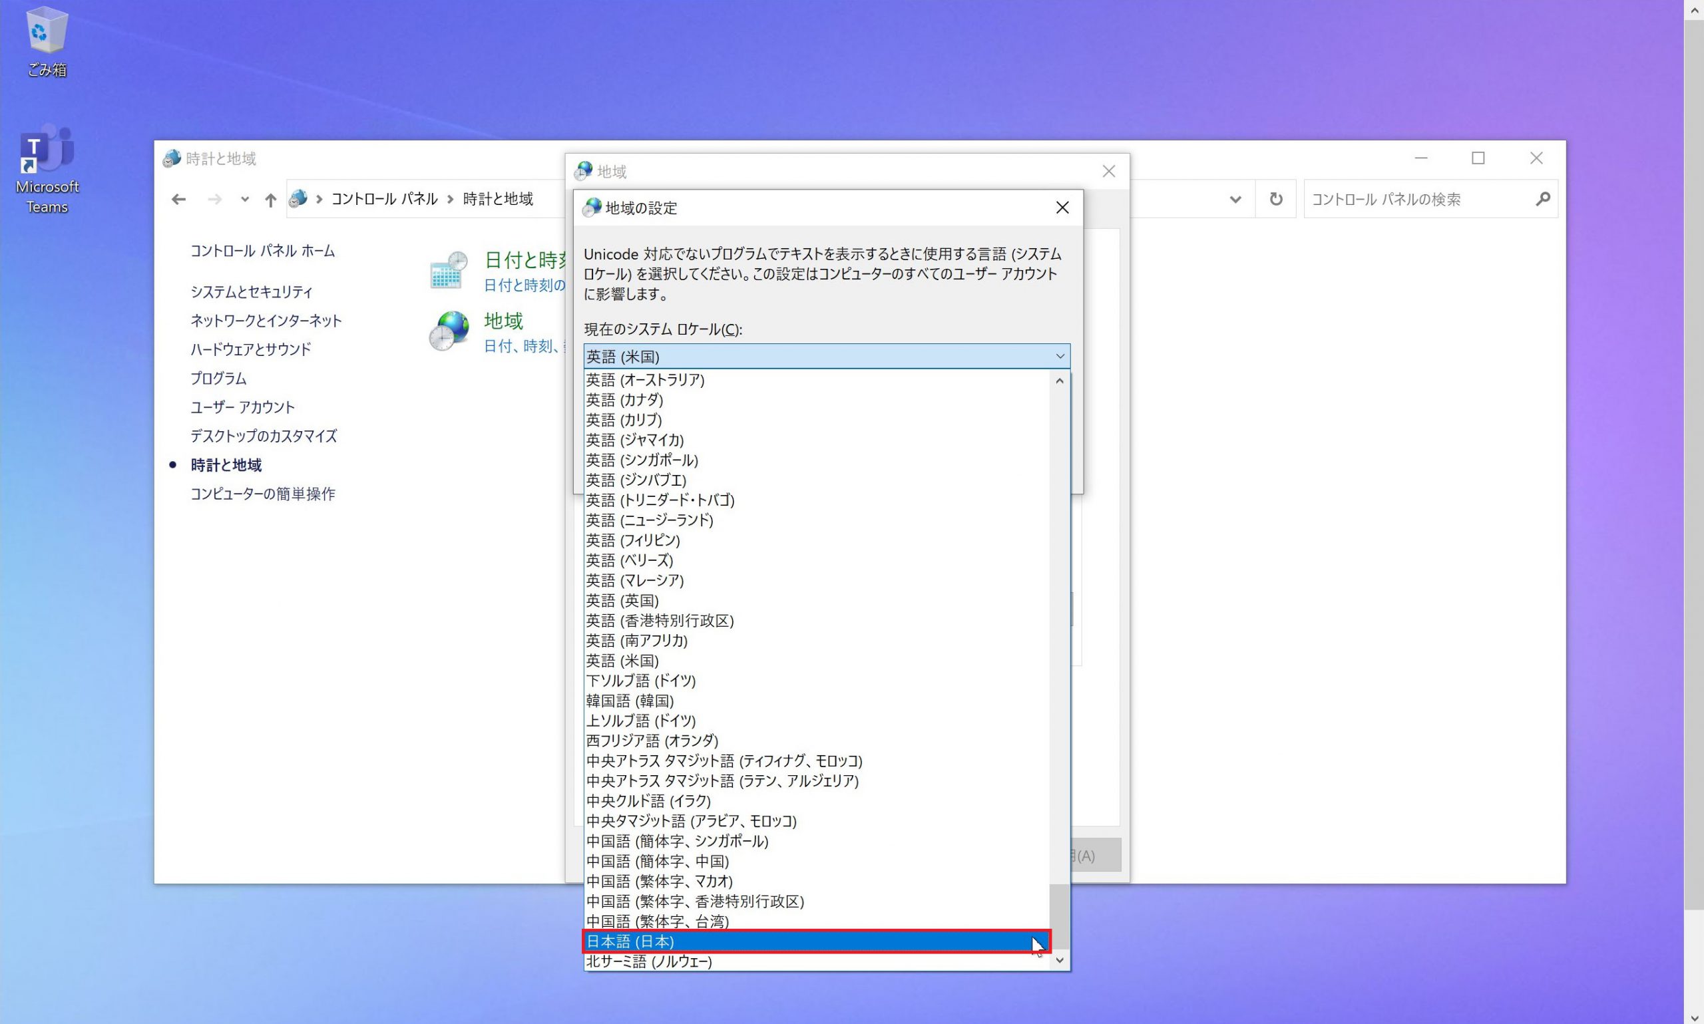The height and width of the screenshot is (1024, 1704).
Task: Click 時計と地域 breadcrumb in address bar
Action: 498,200
